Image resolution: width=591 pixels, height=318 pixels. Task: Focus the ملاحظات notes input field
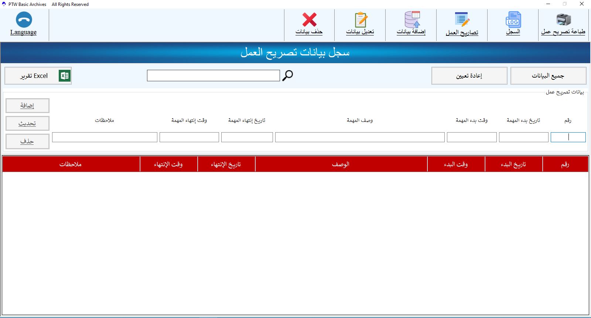(105, 137)
